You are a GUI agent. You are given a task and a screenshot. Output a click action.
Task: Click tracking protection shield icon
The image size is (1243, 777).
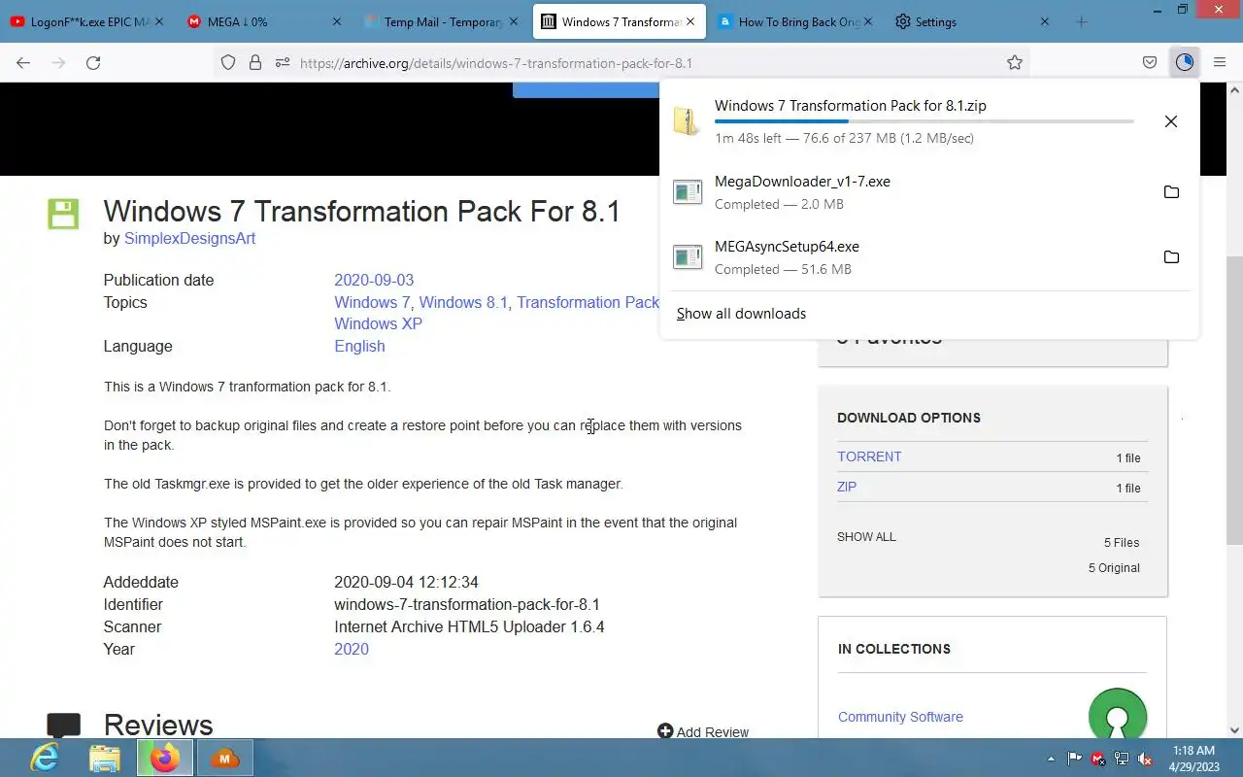[228, 62]
